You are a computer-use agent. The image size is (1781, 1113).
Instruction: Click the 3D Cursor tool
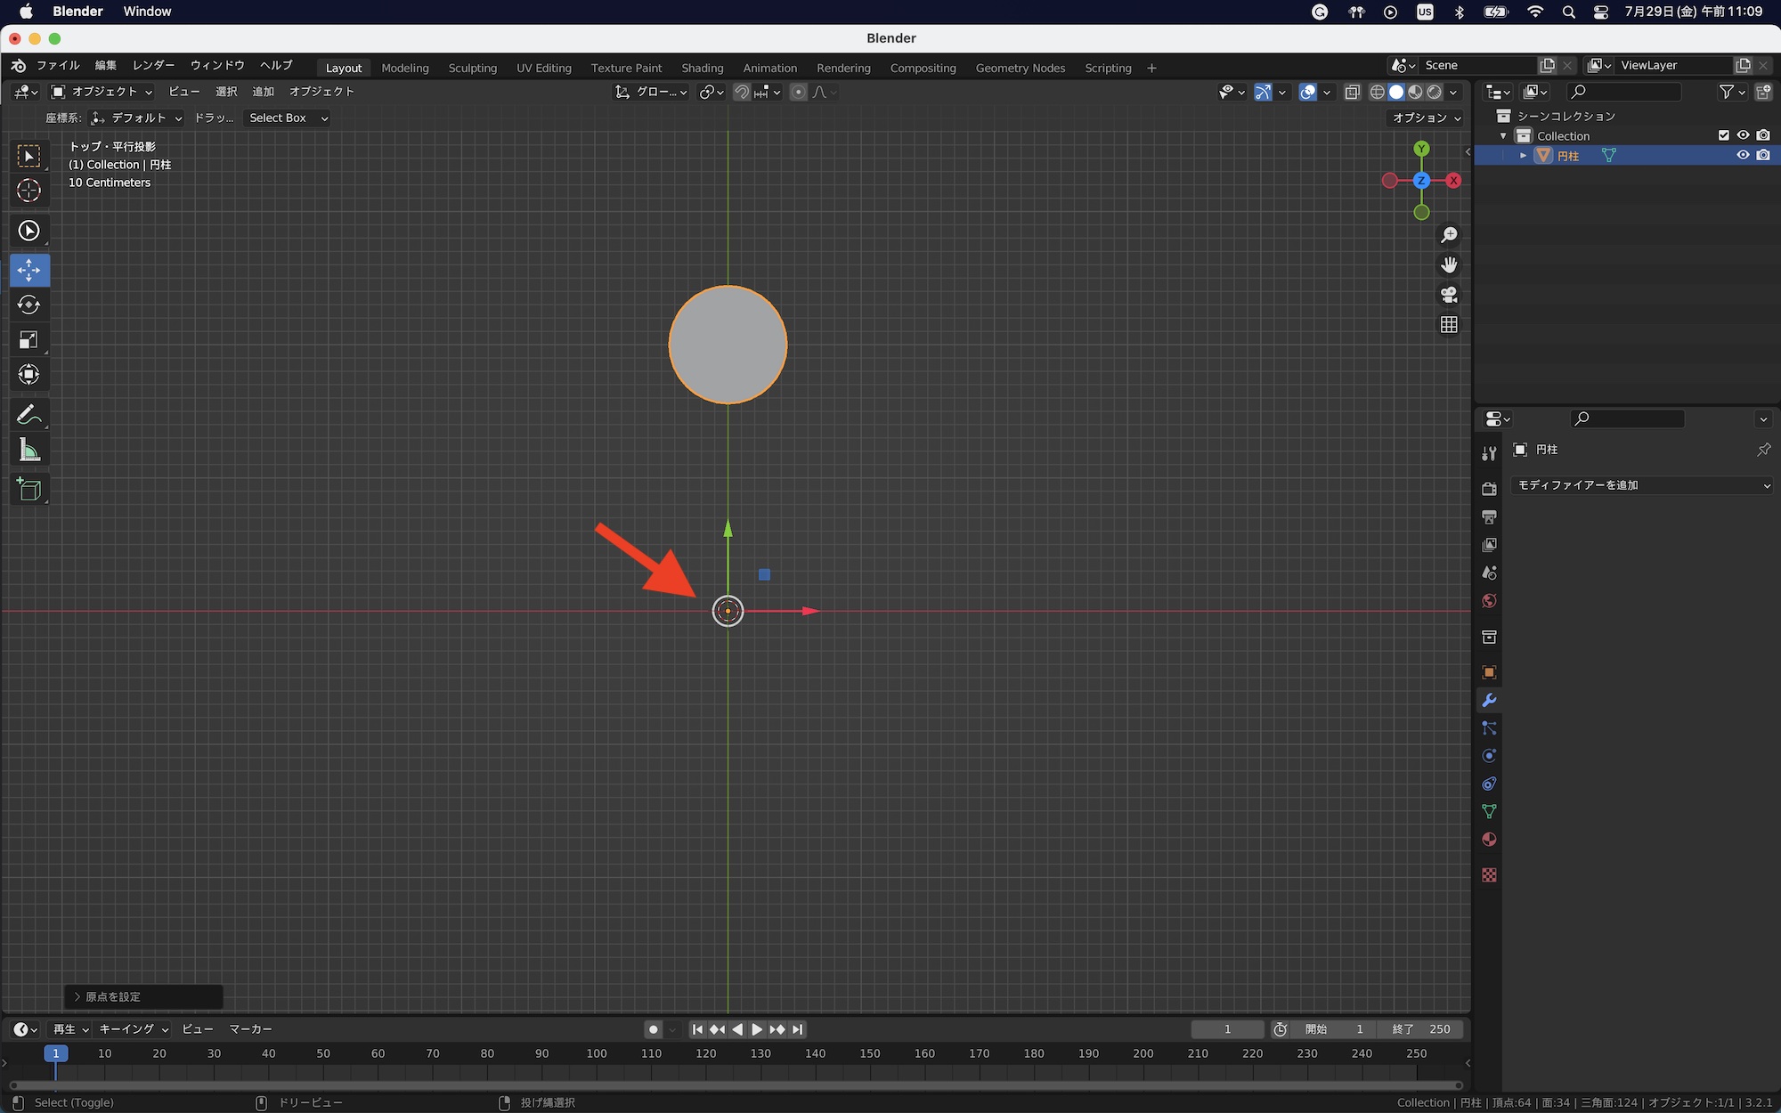pos(28,191)
